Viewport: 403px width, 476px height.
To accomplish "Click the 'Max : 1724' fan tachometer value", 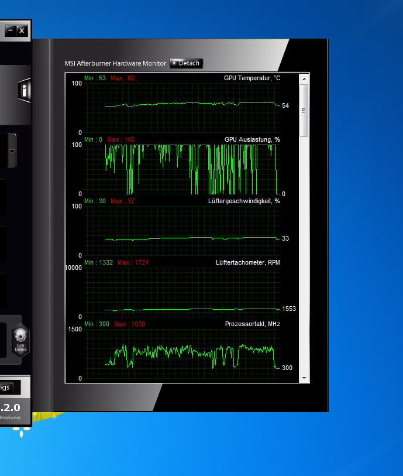I will tap(133, 262).
